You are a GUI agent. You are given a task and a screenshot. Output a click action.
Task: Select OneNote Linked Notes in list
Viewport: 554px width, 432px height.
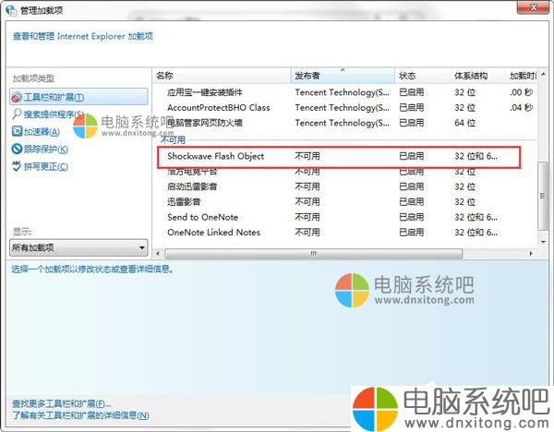[213, 233]
